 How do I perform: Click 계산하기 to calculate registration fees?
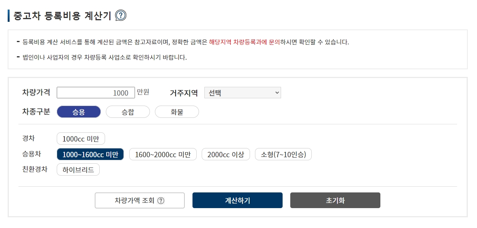[x=237, y=200]
